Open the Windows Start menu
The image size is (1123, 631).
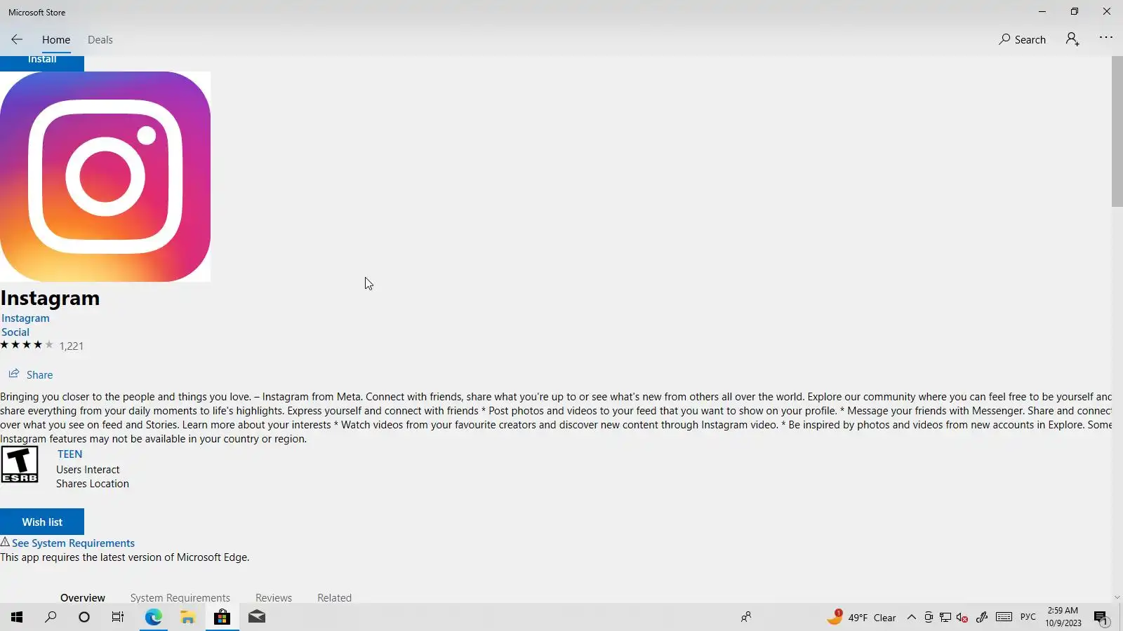coord(17,617)
